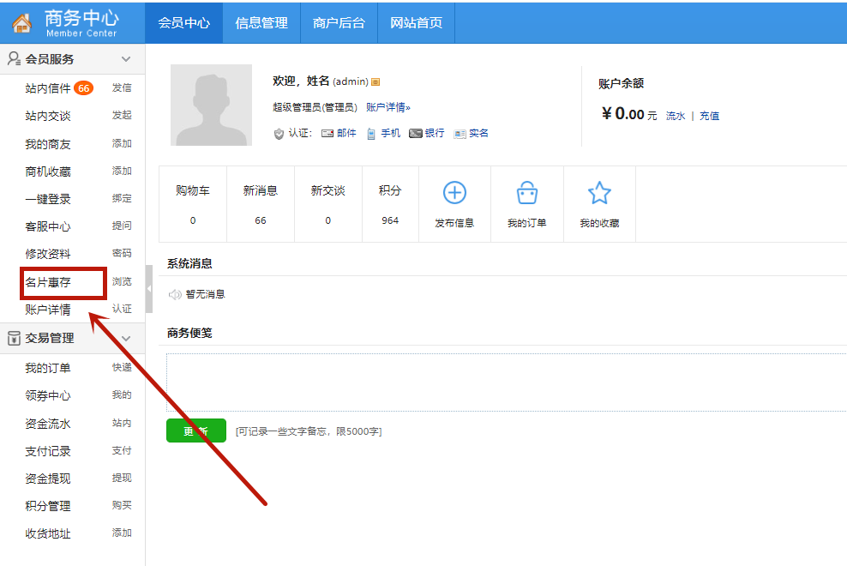Open the 账户详情» link near profile
This screenshot has width=847, height=566.
click(x=388, y=107)
